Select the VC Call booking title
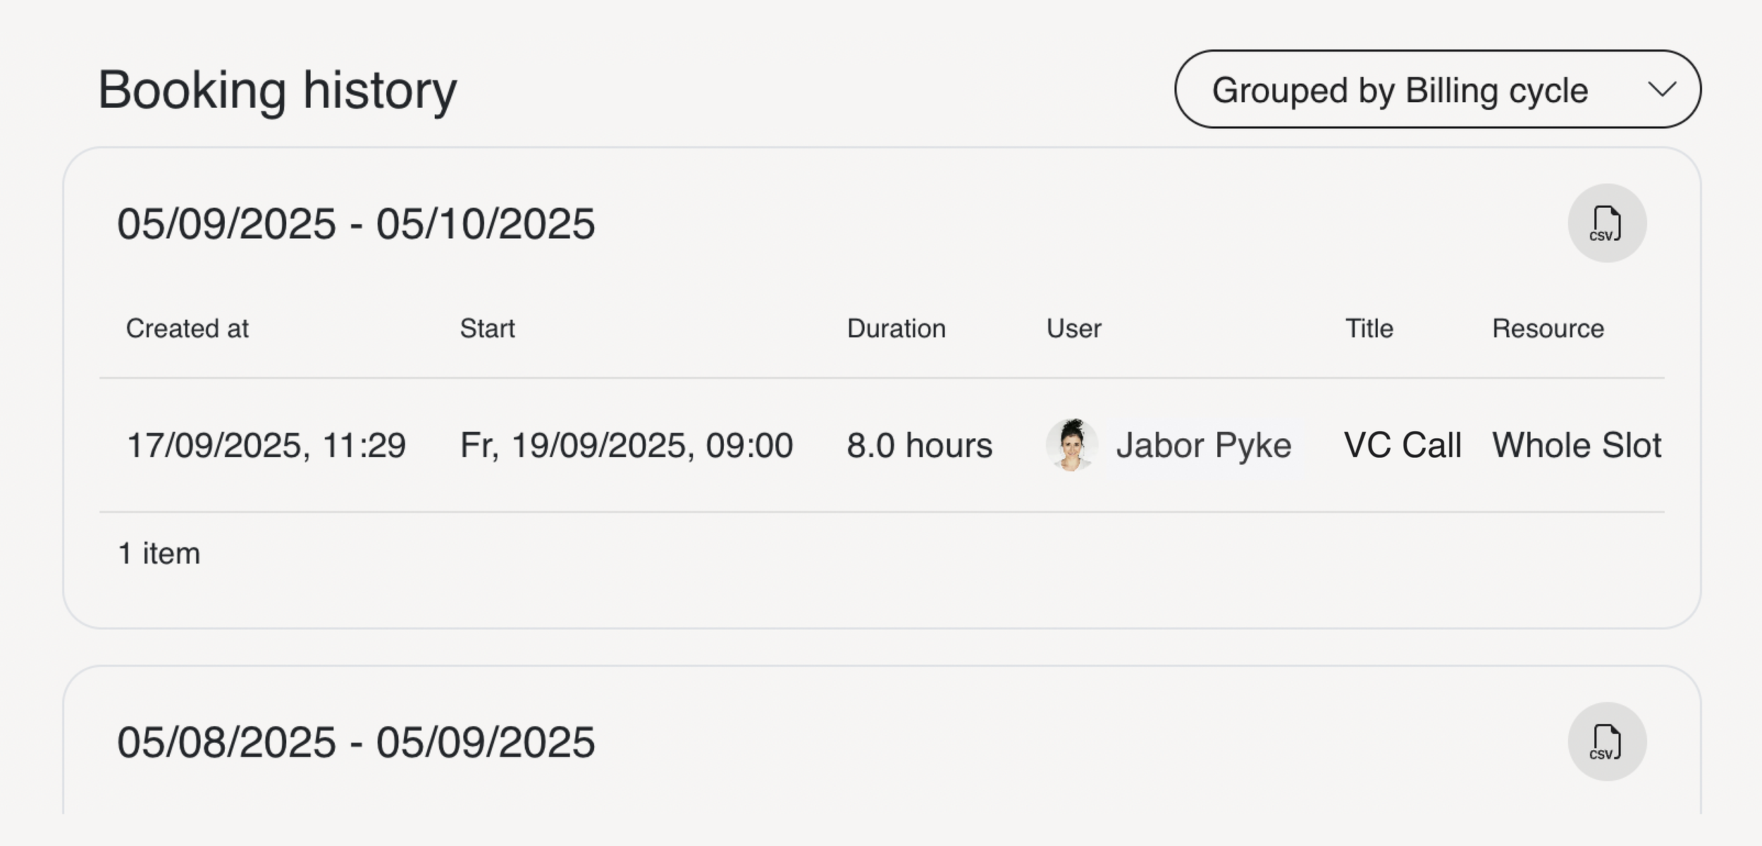 click(1403, 445)
